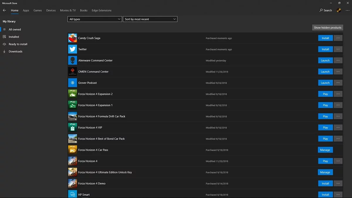This screenshot has width=352, height=198.
Task: Open the user account avatar
Action: 339,10
